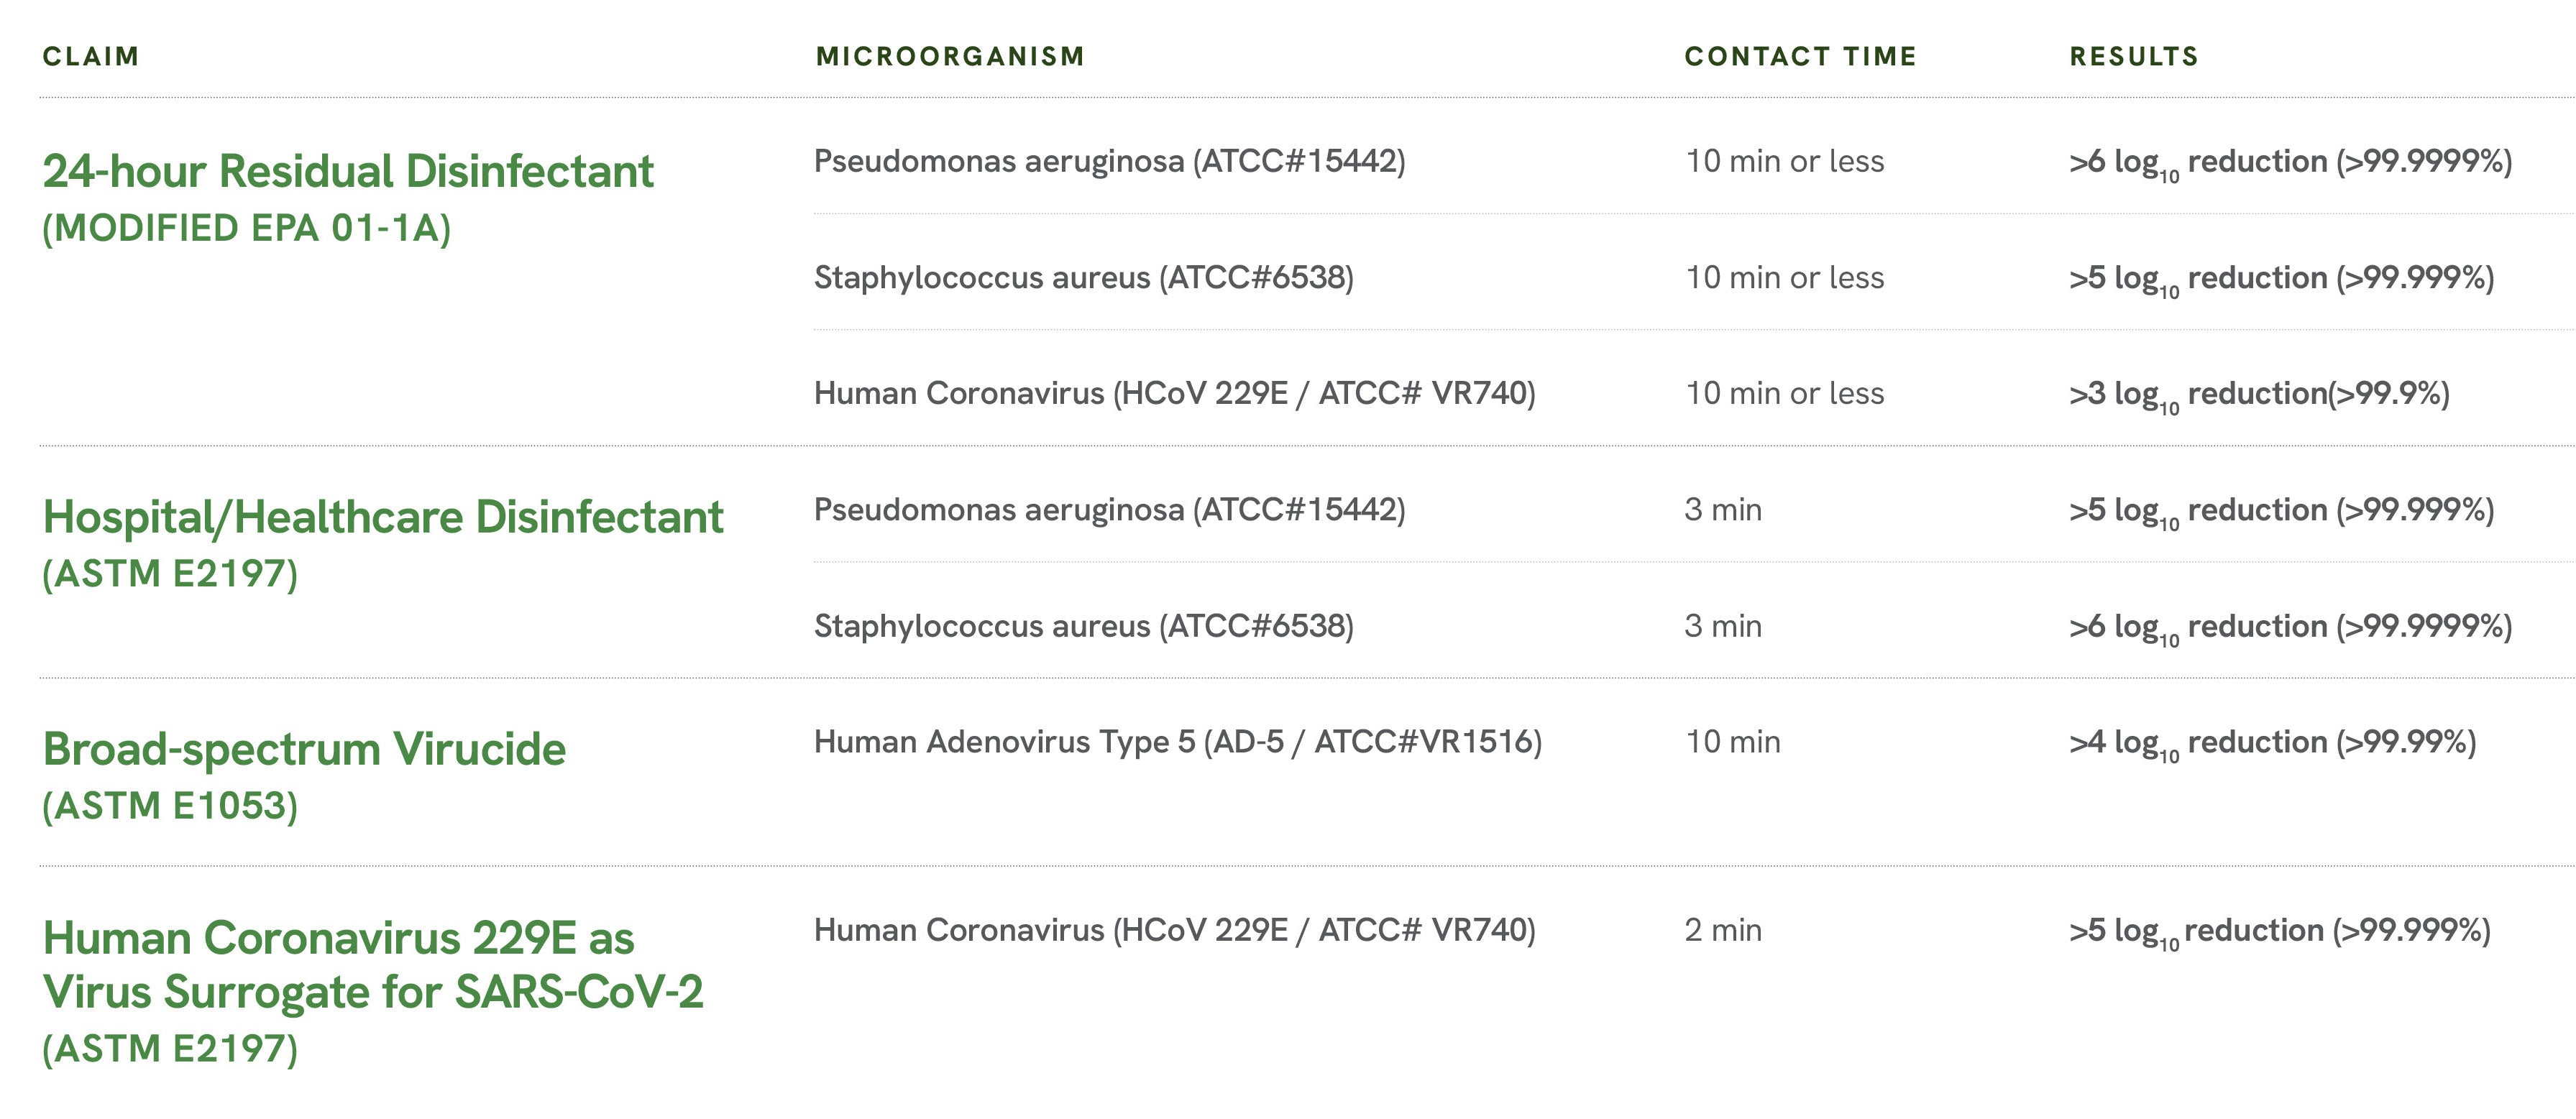Click the >3 log10 reduction(>99.9%) result
This screenshot has height=1119, width=2576.
pyautogui.click(x=2259, y=396)
